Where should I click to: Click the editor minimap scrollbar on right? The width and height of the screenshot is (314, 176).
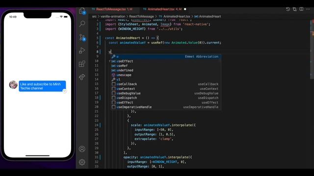point(312,49)
